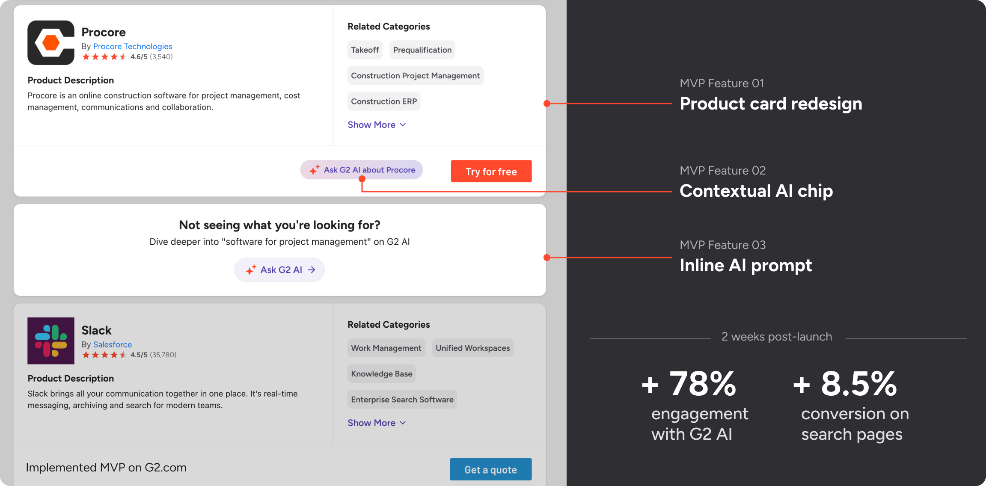Click Slack star rating icons
986x486 pixels.
pos(104,355)
